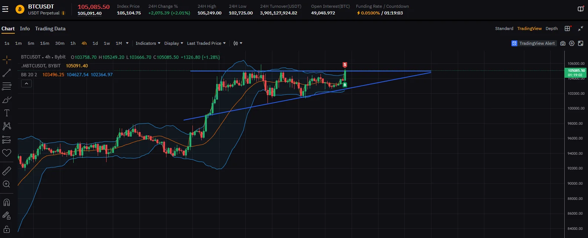Click the TradingView Alert button
The image size is (588, 238).
[534, 43]
